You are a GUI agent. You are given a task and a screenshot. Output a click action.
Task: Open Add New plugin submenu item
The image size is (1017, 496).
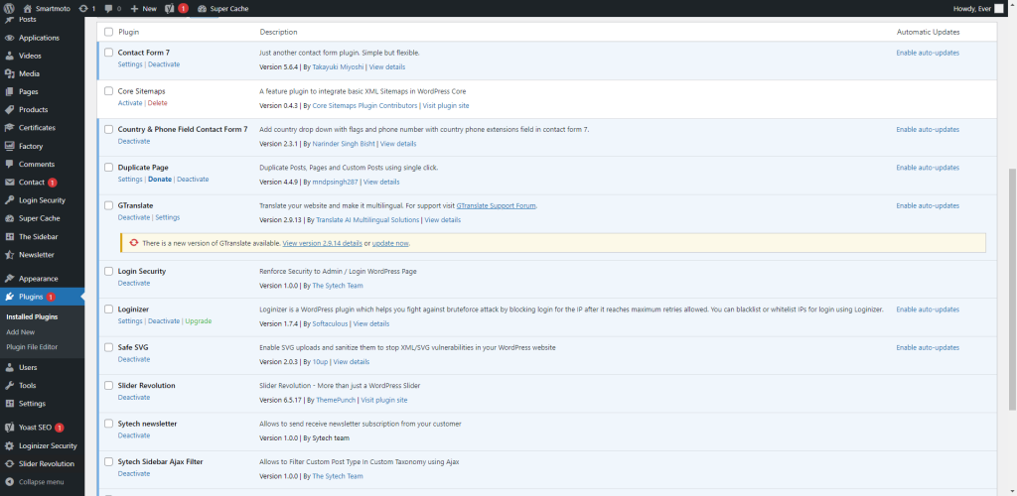coord(20,332)
